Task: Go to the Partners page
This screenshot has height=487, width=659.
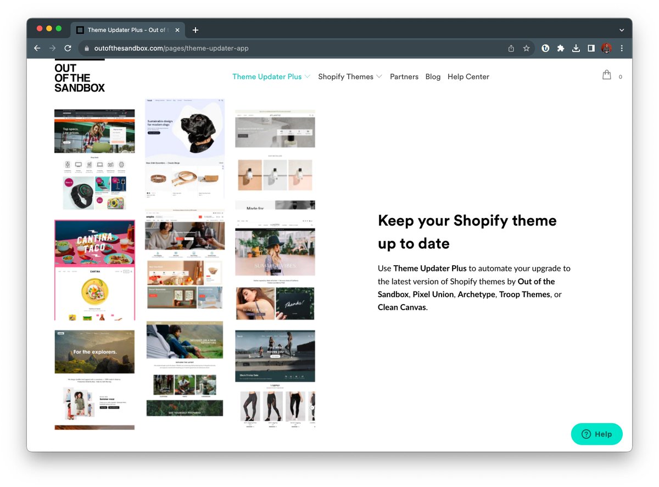Action: click(404, 76)
